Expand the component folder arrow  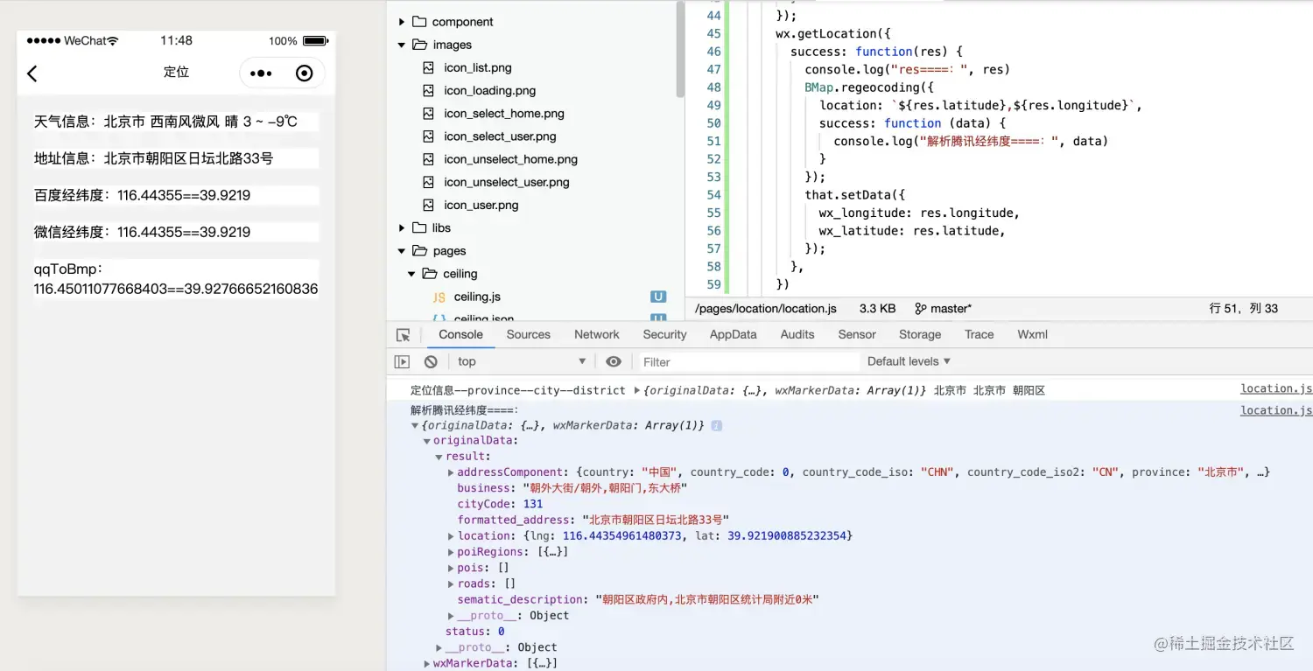(402, 22)
